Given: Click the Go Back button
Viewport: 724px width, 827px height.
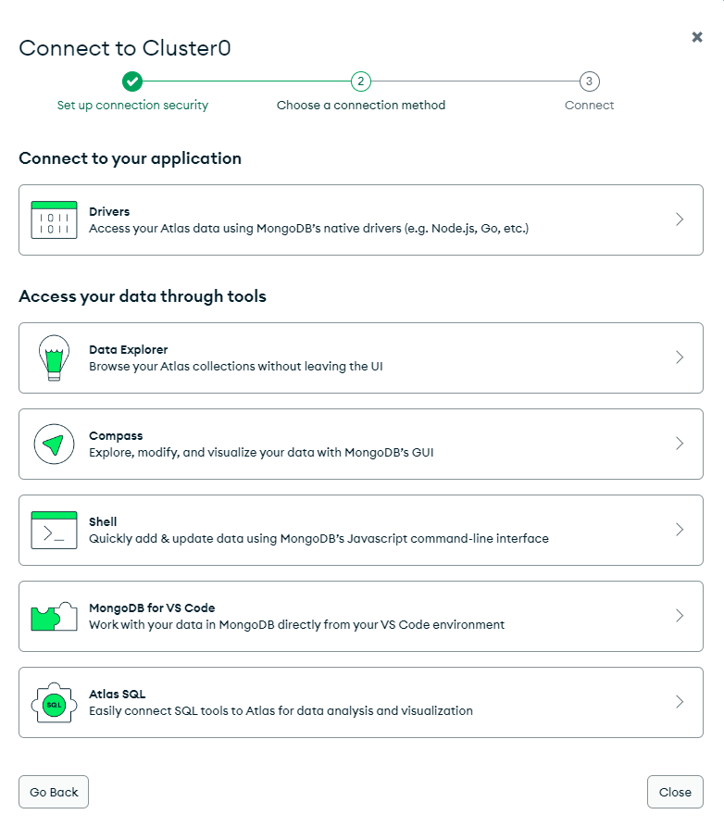Looking at the screenshot, I should (x=54, y=792).
